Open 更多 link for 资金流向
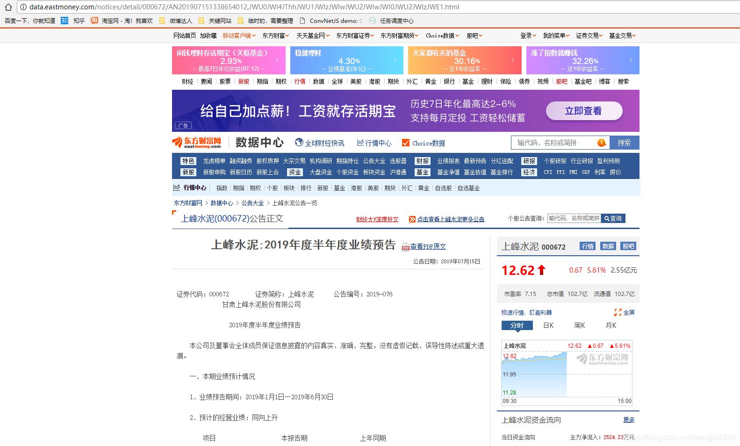Screen dimensions: 740x446 click(629, 420)
